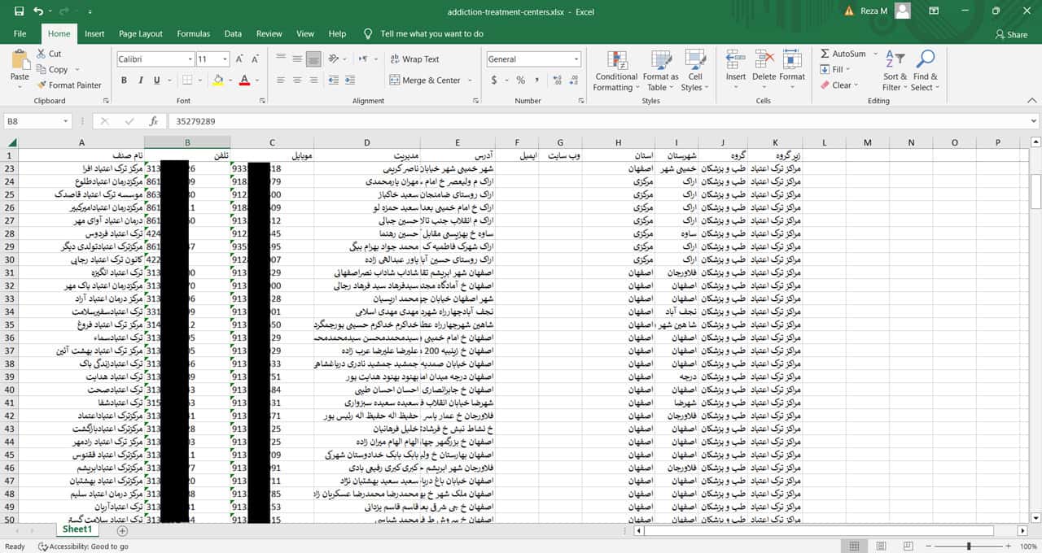
Task: Click Merge & Center
Action: [425, 81]
